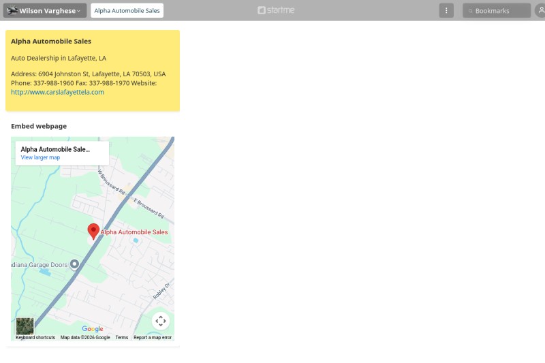Click Map data ©2026 Google text
The height and width of the screenshot is (363, 545).
(x=85, y=337)
